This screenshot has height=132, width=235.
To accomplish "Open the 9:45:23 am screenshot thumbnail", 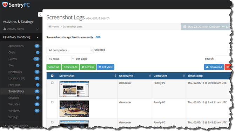I will [x=74, y=124].
